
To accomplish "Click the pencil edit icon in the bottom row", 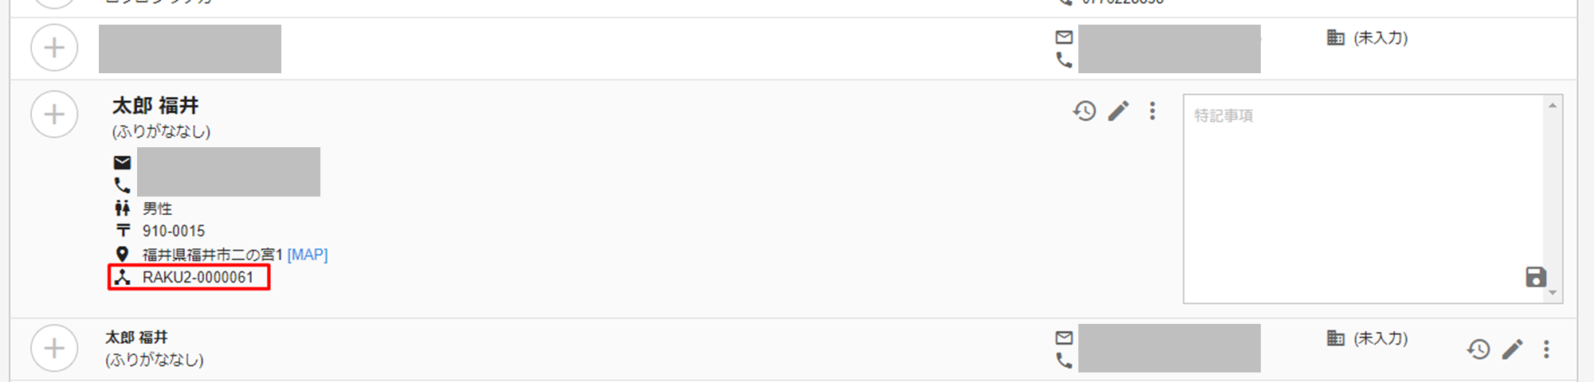I will (x=1512, y=349).
